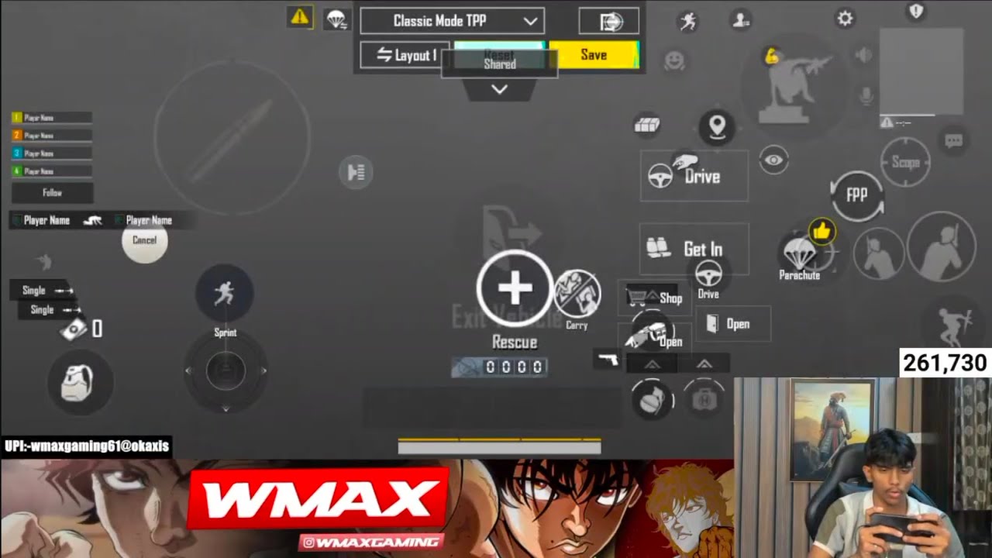Tap the large peek-and-fire soldier button
Image resolution: width=992 pixels, height=558 pixels.
[942, 246]
